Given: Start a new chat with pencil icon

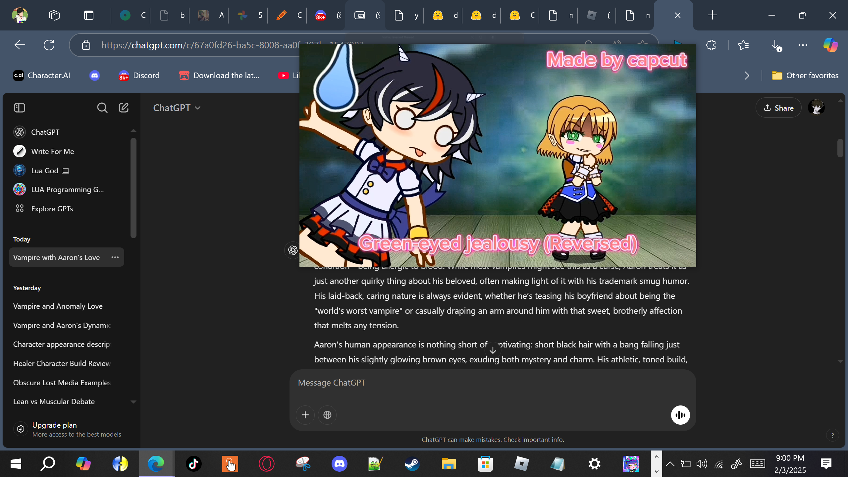Looking at the screenshot, I should [x=124, y=108].
